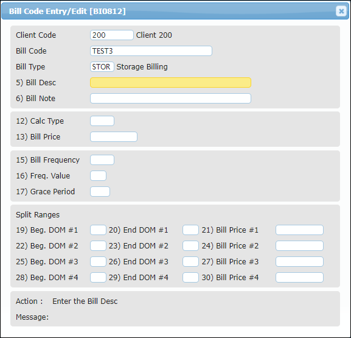Viewport: 351px width, 338px height.
Task: Click the End DOM #2 field
Action: (190, 246)
